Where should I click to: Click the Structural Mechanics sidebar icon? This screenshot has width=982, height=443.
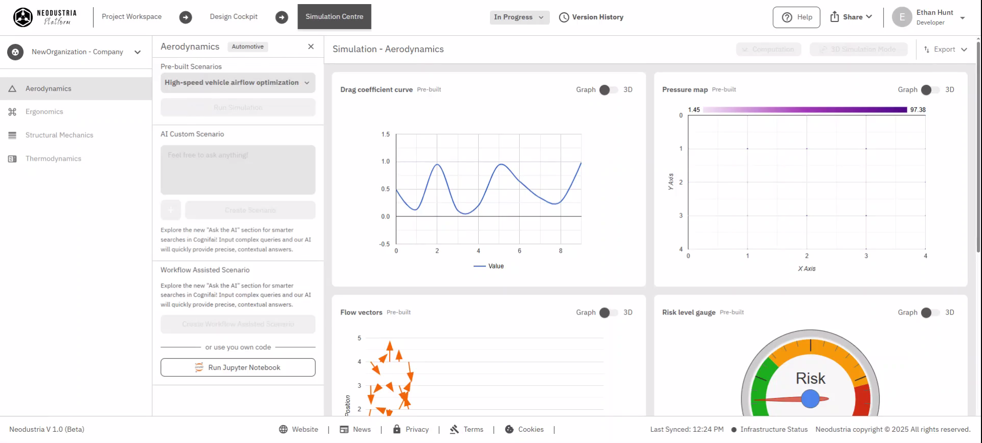click(x=12, y=136)
